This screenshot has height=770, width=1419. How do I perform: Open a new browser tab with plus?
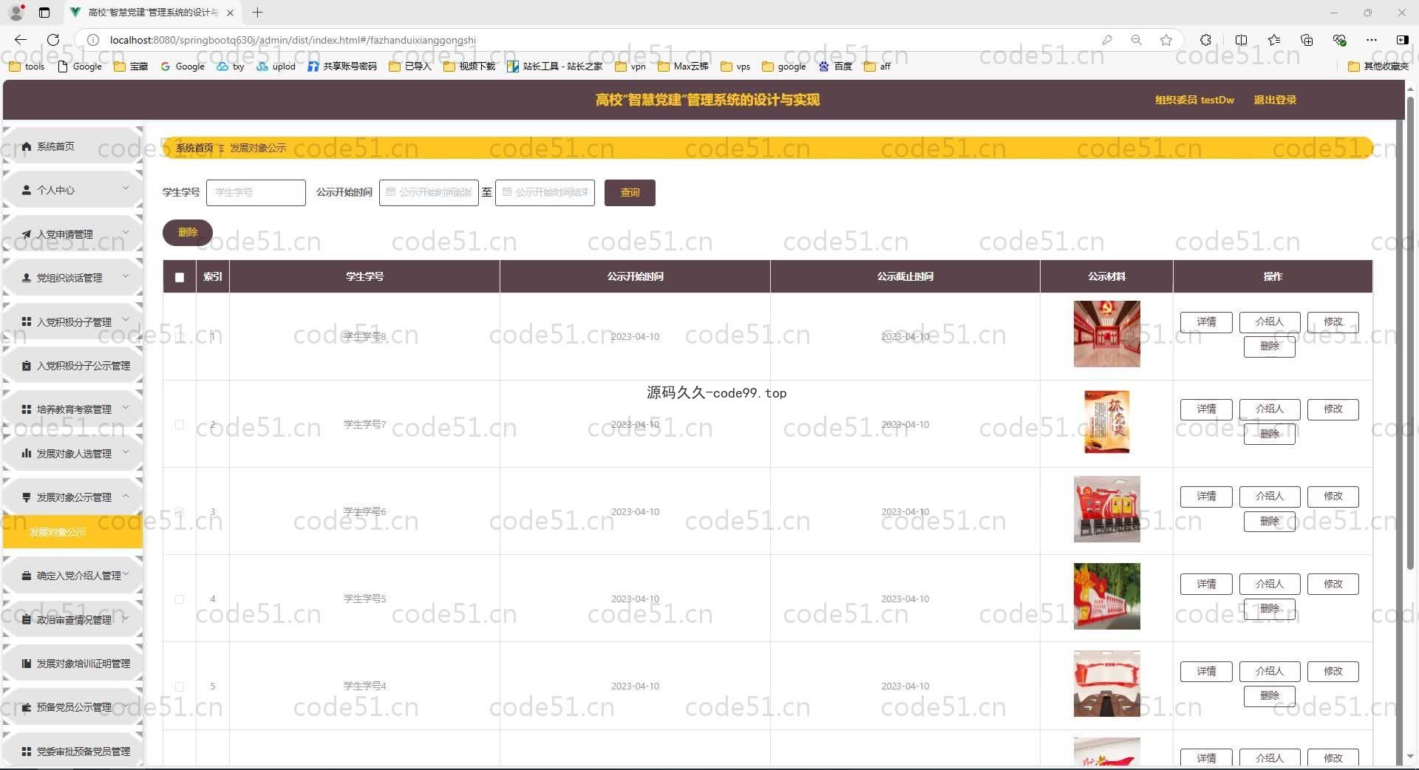pos(257,13)
